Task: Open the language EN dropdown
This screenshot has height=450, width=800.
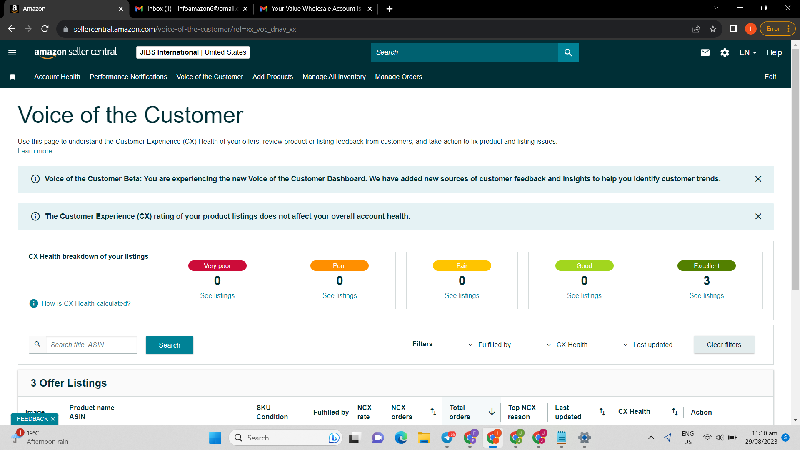Action: click(748, 52)
